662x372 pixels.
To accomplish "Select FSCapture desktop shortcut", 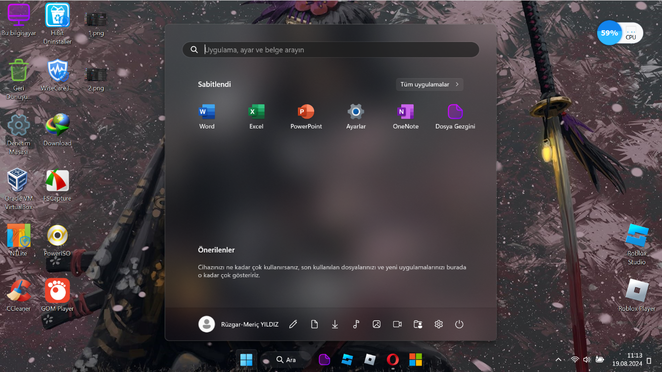I will [57, 185].
